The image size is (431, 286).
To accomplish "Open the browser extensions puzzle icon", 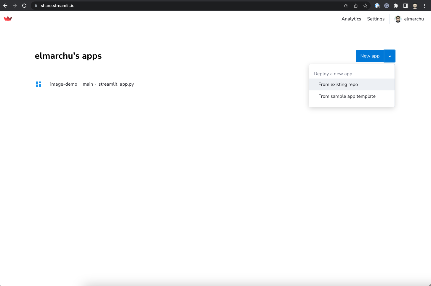I will [x=396, y=6].
